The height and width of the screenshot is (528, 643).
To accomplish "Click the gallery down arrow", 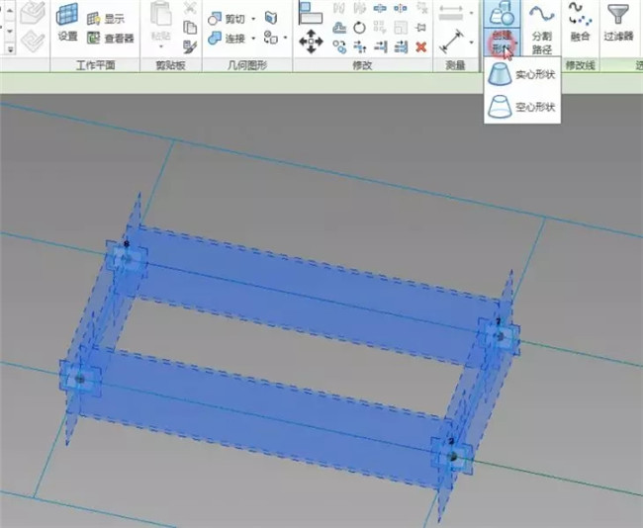I will [11, 31].
